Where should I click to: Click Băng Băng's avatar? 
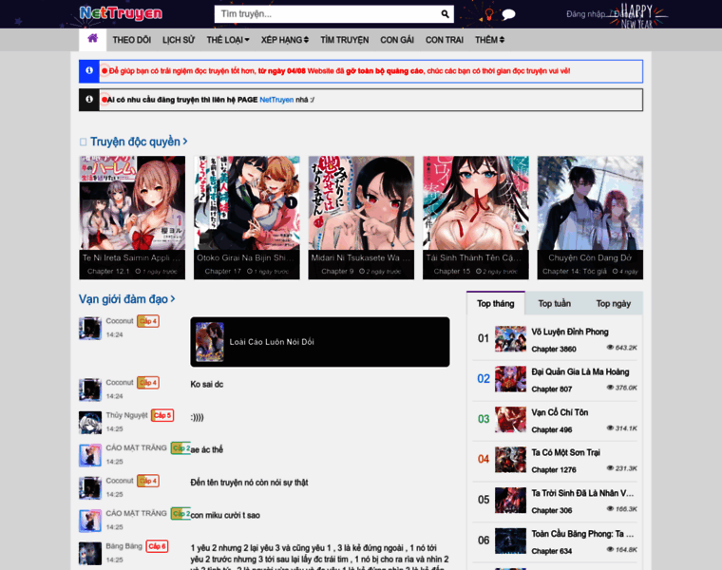coord(90,553)
